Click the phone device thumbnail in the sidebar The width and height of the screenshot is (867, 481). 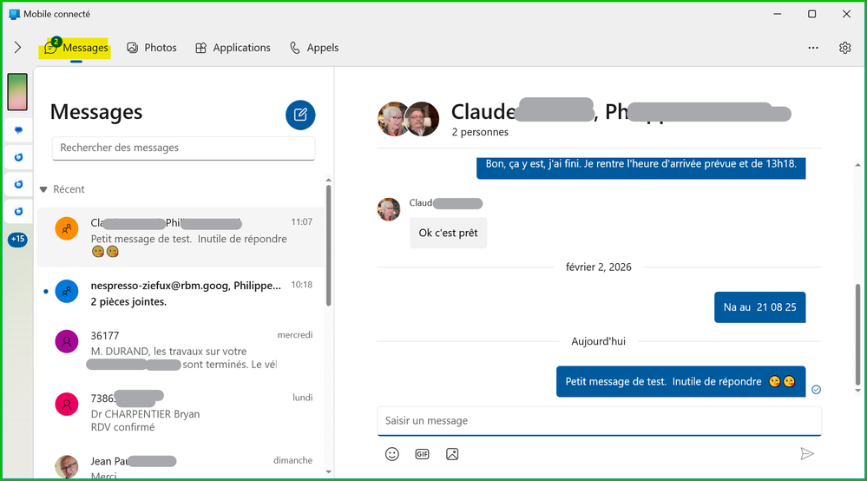click(17, 92)
